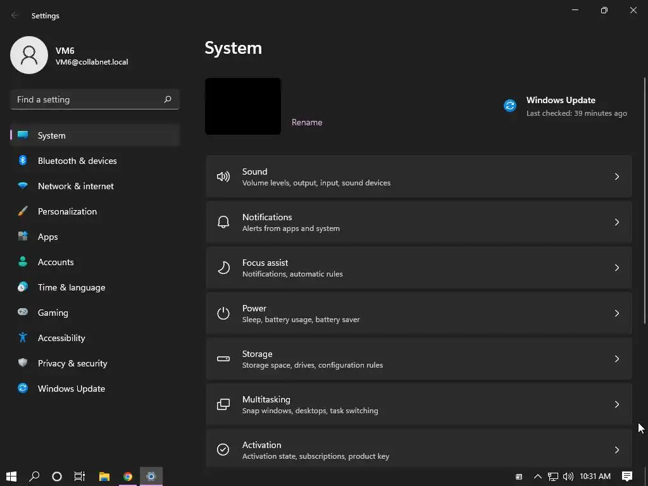Open File Explorer from the taskbar
648x486 pixels.
(104, 477)
